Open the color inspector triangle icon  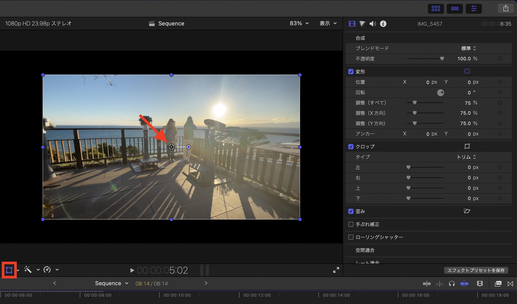[362, 24]
